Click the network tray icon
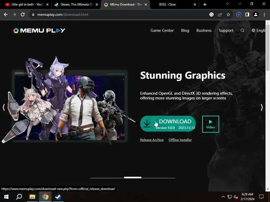Image resolution: width=270 pixels, height=202 pixels. click(x=230, y=197)
